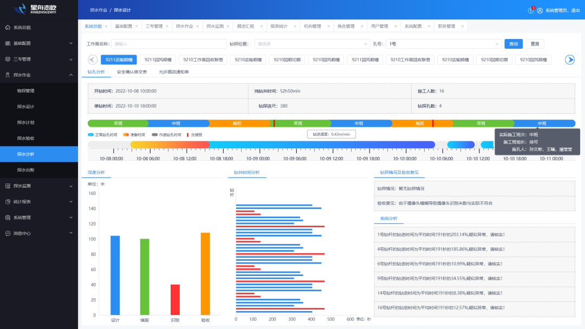The width and height of the screenshot is (585, 329).
Task: Close the 角色管理 tab
Action: [x=362, y=26]
